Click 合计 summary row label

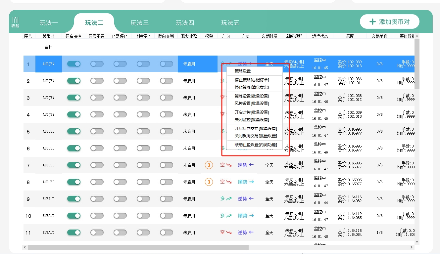click(48, 47)
